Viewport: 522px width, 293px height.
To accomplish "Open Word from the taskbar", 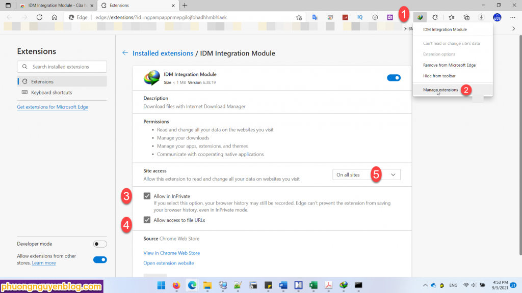I will click(283, 285).
